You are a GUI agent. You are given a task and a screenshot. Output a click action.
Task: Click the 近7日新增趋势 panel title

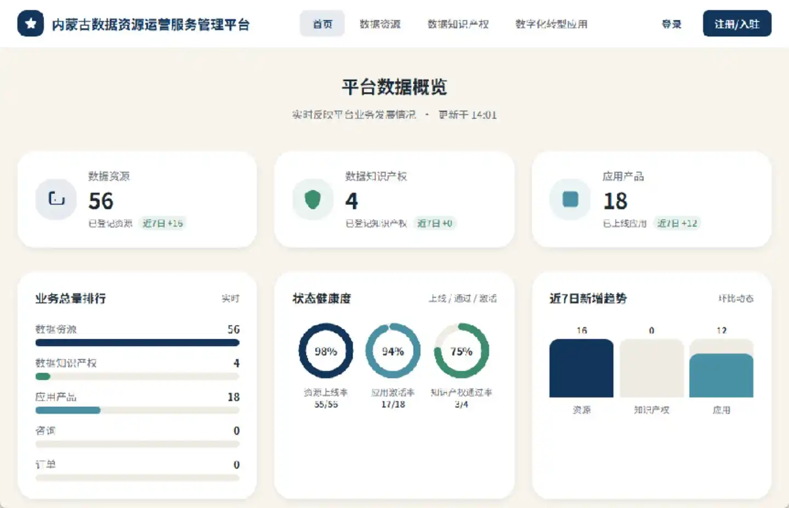(x=588, y=298)
